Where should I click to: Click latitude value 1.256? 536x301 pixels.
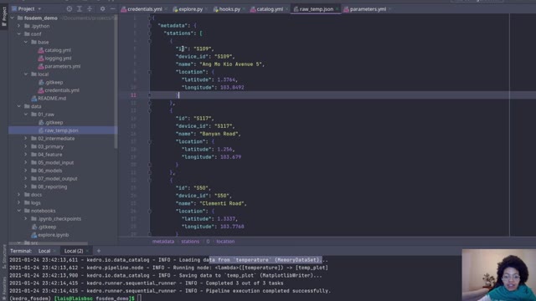224,149
